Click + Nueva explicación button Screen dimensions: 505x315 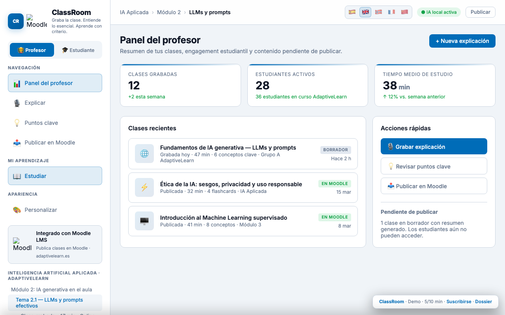pyautogui.click(x=462, y=41)
